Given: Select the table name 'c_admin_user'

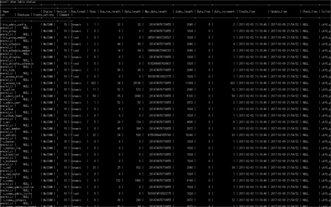Looking at the screenshot, I should pos(12,103).
